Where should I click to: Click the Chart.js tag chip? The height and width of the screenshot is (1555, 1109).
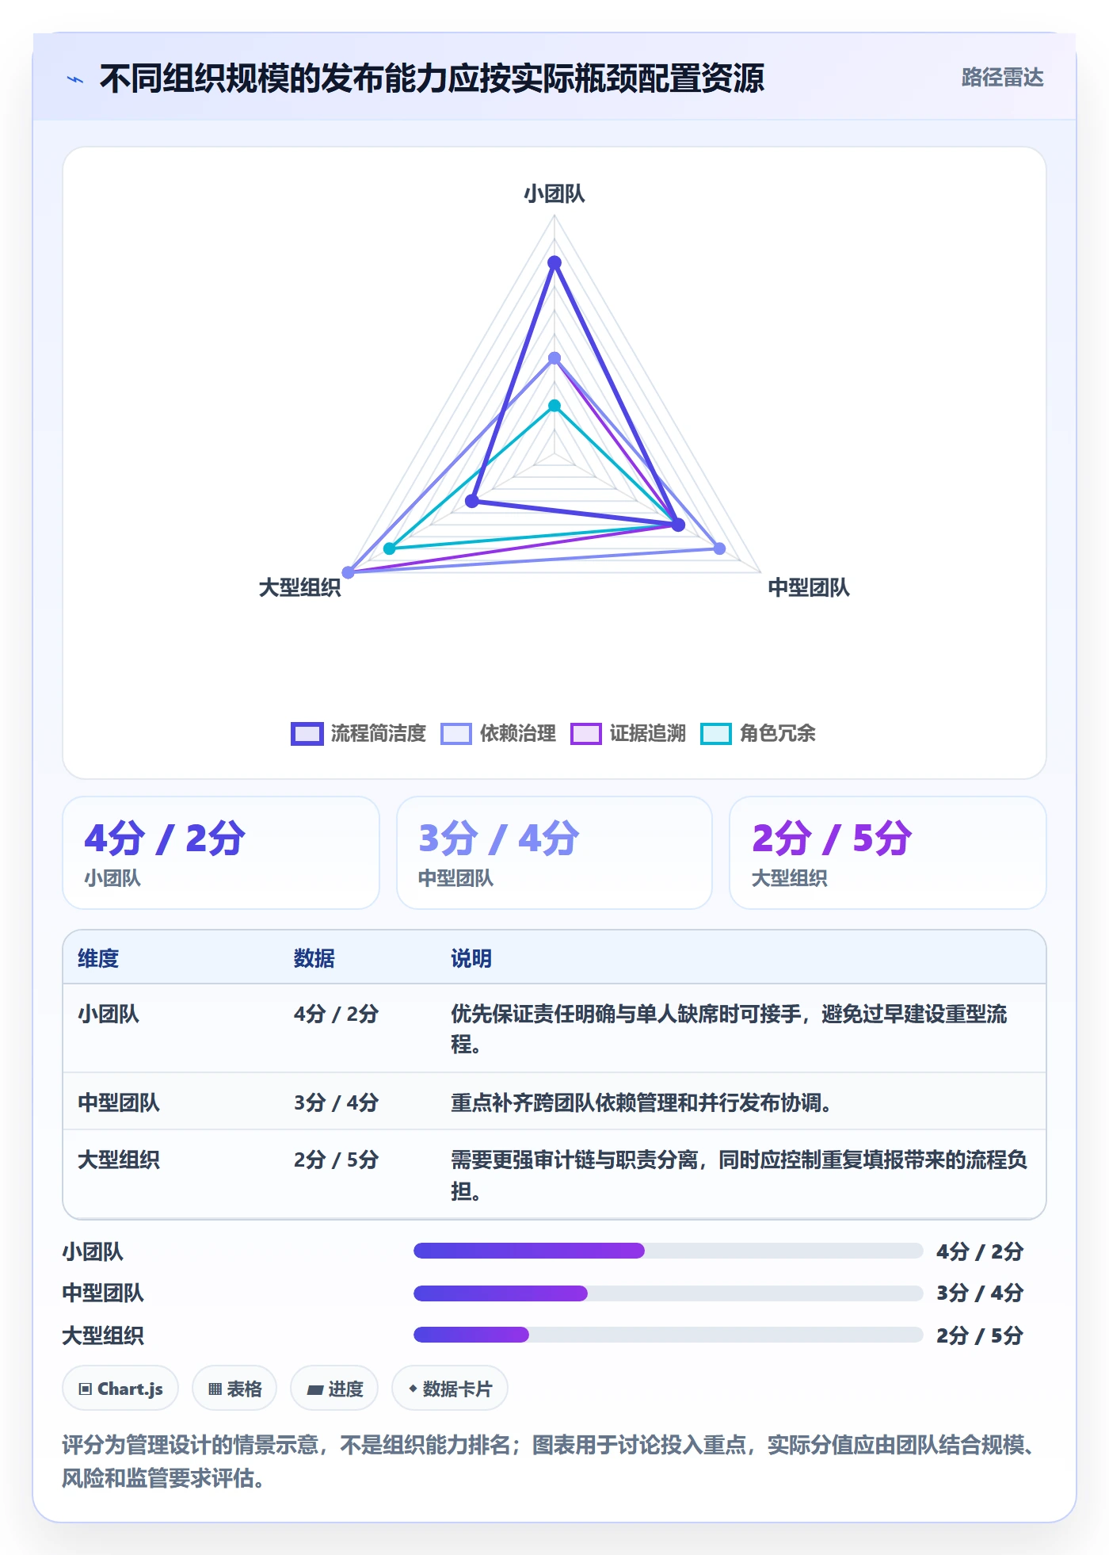pyautogui.click(x=120, y=1388)
